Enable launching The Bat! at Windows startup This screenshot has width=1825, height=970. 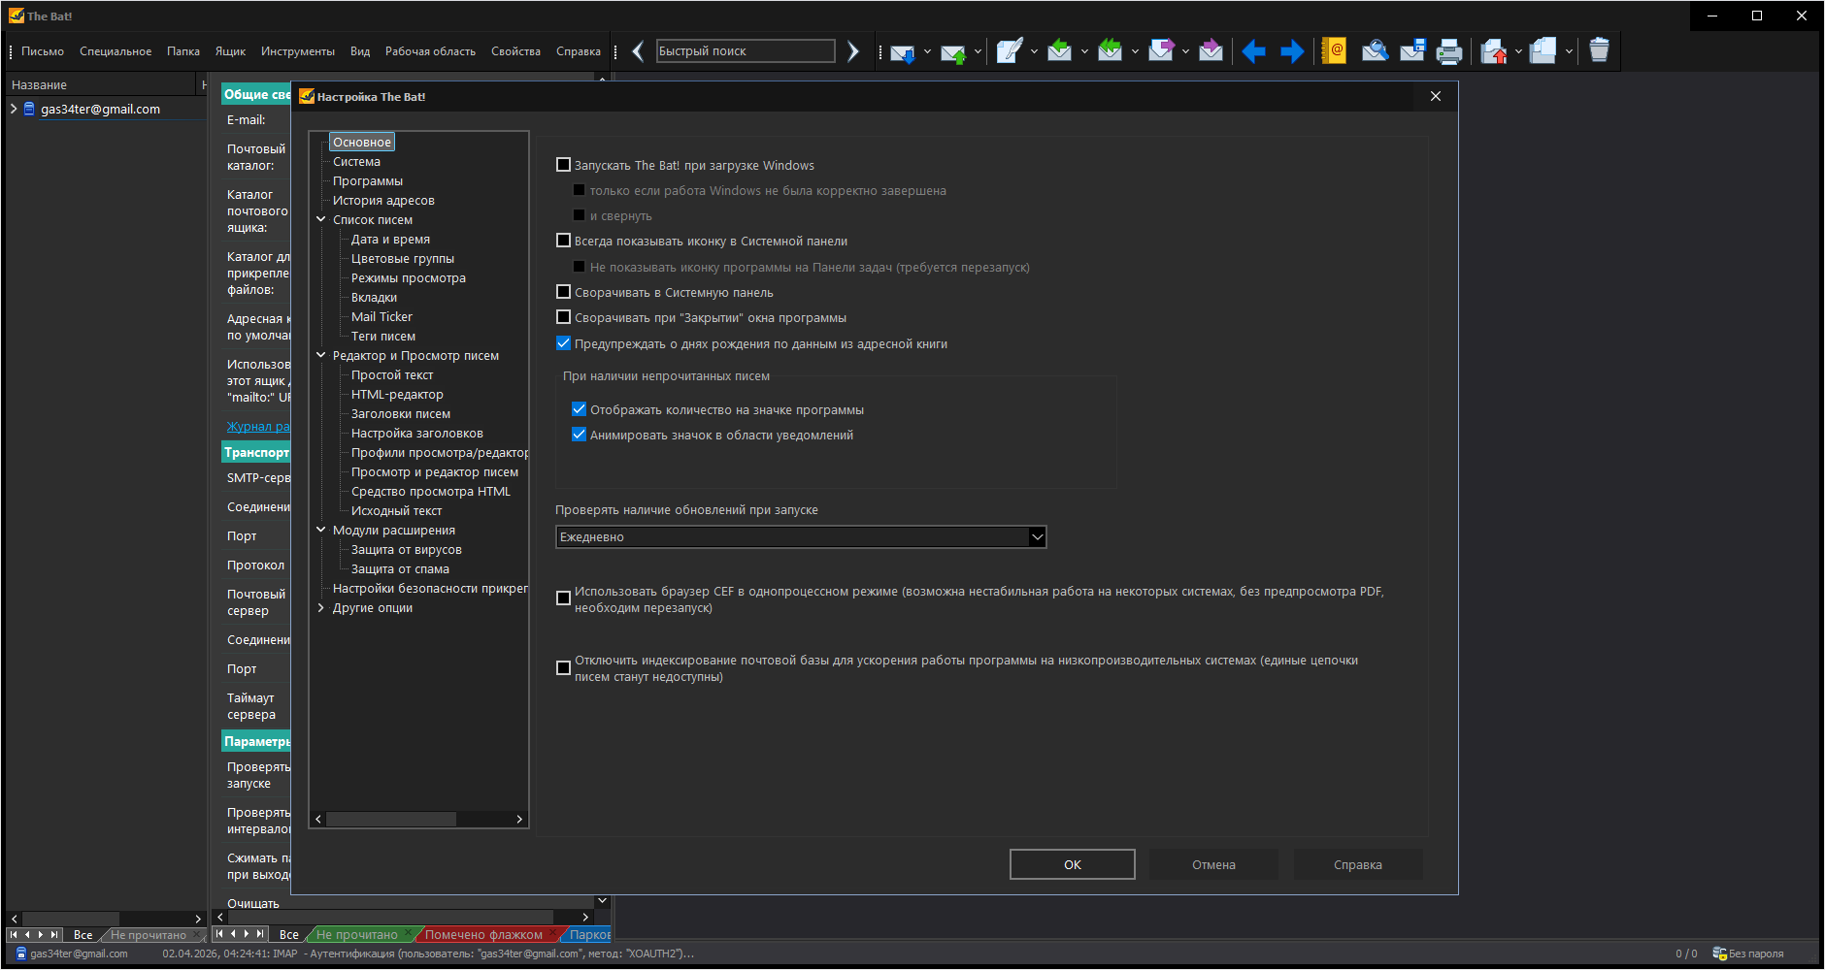point(563,165)
